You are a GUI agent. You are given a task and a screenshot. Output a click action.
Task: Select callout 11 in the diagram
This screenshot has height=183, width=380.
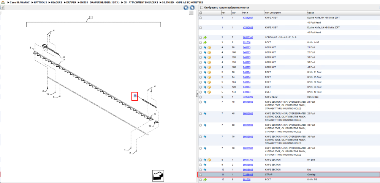pyautogui.click(x=135, y=96)
